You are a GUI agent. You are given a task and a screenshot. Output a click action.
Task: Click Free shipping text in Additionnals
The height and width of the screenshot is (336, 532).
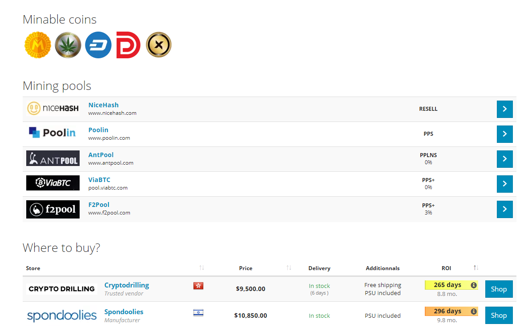pyautogui.click(x=383, y=285)
